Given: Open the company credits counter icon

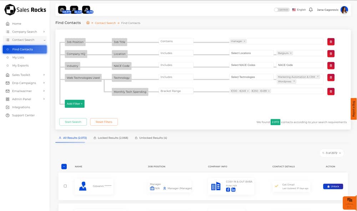Looking at the screenshot, I should pyautogui.click(x=62, y=10).
